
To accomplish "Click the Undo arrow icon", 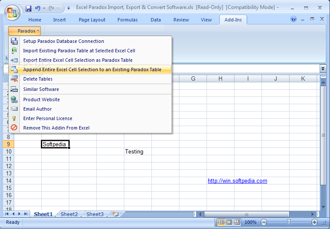I will [38, 9].
